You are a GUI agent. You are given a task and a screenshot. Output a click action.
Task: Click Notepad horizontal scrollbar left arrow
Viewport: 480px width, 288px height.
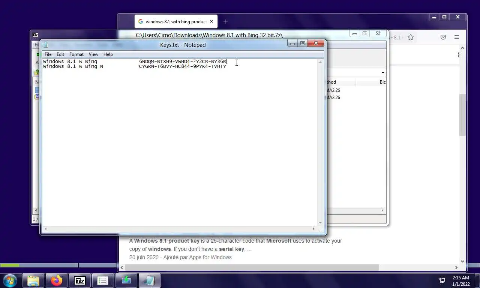(45, 229)
